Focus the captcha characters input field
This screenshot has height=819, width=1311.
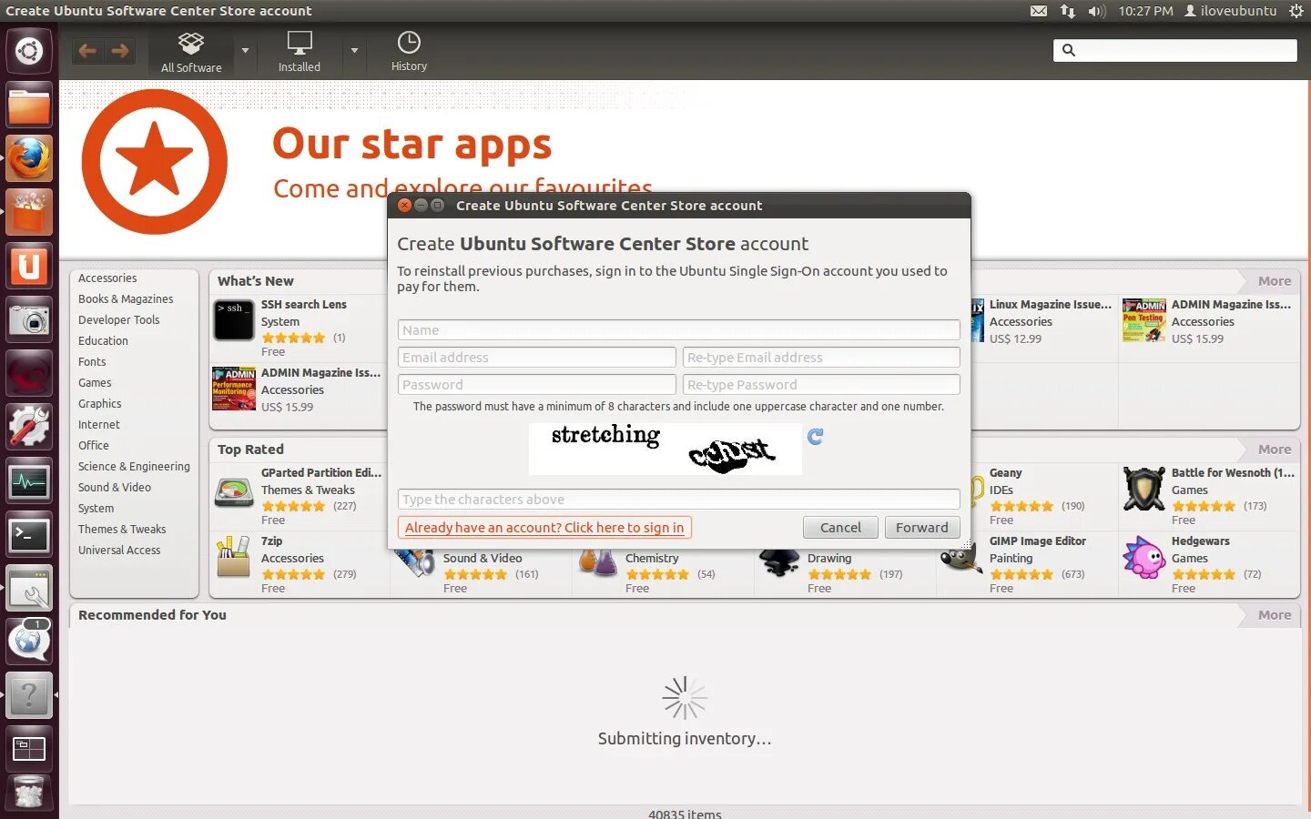679,500
